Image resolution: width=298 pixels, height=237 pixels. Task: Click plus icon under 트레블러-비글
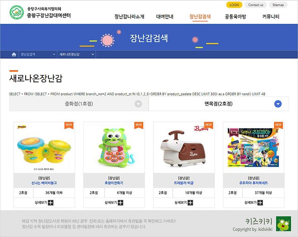pos(190,203)
